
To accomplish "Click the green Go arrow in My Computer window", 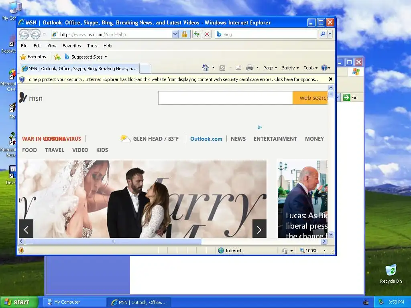I will click(x=347, y=97).
